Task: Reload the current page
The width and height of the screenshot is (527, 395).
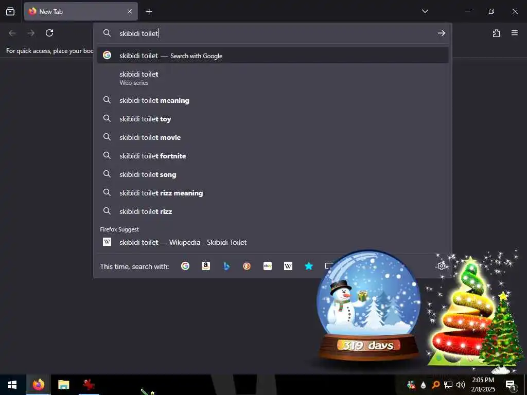Action: tap(49, 33)
